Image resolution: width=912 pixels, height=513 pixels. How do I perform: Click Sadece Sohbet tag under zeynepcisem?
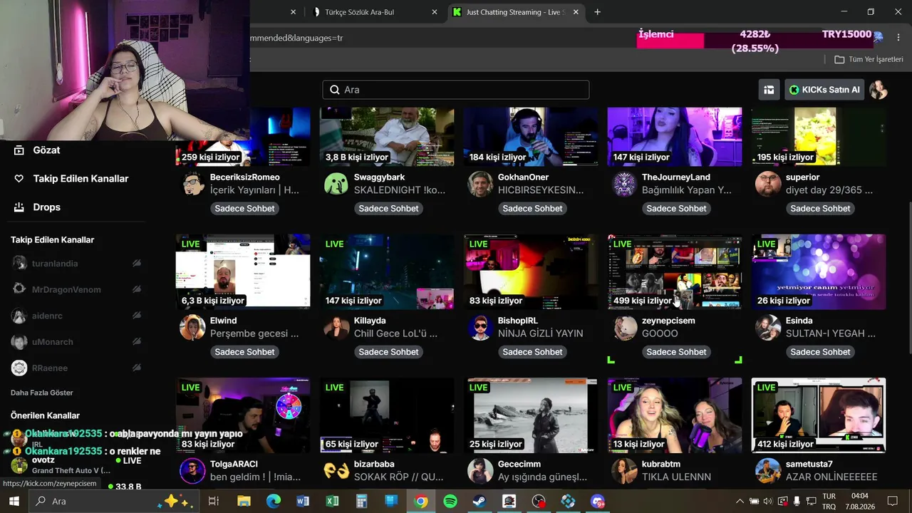pyautogui.click(x=676, y=352)
